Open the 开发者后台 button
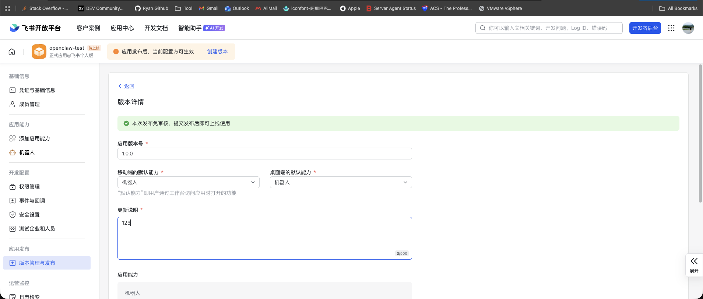 coord(645,28)
